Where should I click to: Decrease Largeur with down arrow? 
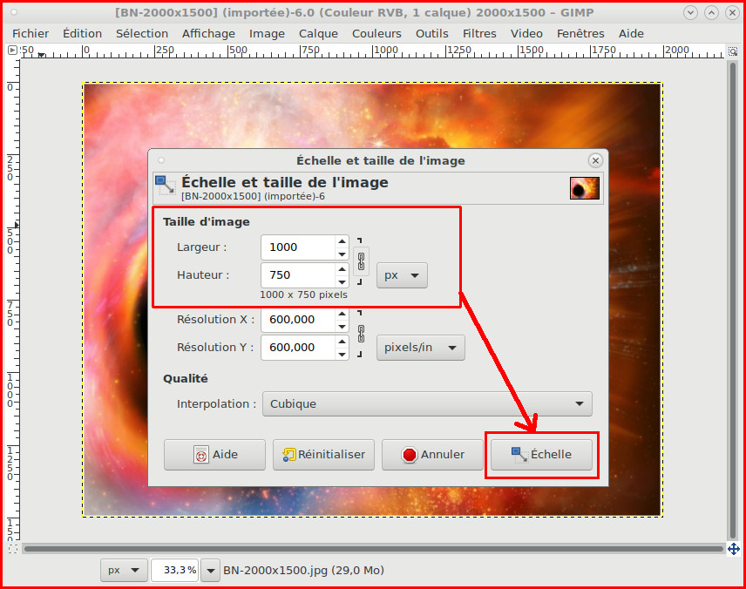click(342, 254)
